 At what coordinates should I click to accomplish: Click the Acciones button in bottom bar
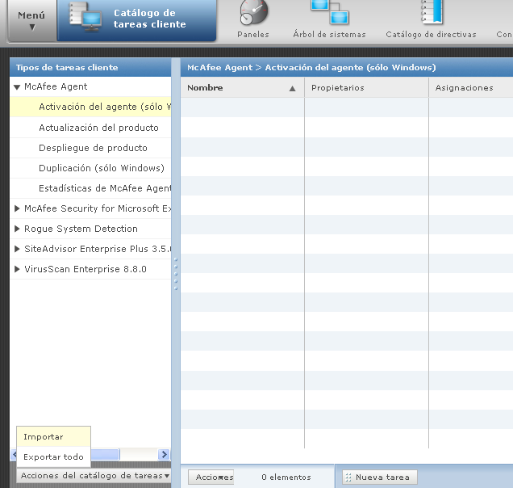point(211,477)
